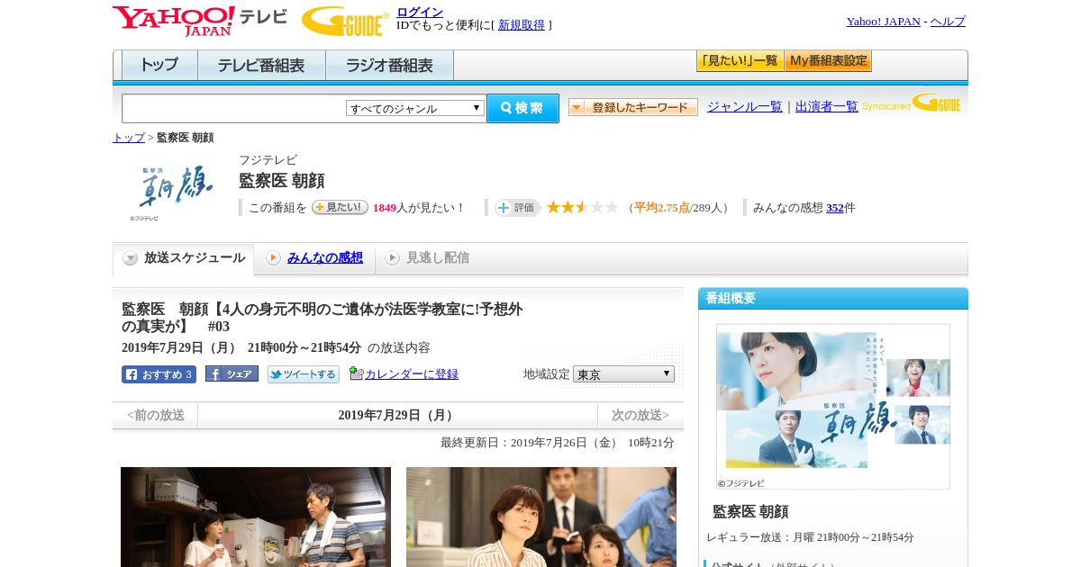Viewport: 1081px width, 567px height.
Task: Click the calendar icon beside カレンダーに登録
Action: (356, 373)
